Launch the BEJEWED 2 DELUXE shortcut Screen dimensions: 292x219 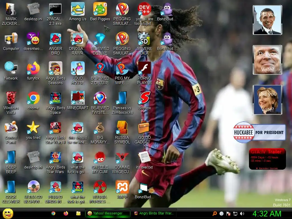pos(100,73)
